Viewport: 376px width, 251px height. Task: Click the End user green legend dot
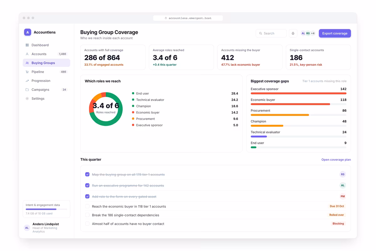click(133, 93)
